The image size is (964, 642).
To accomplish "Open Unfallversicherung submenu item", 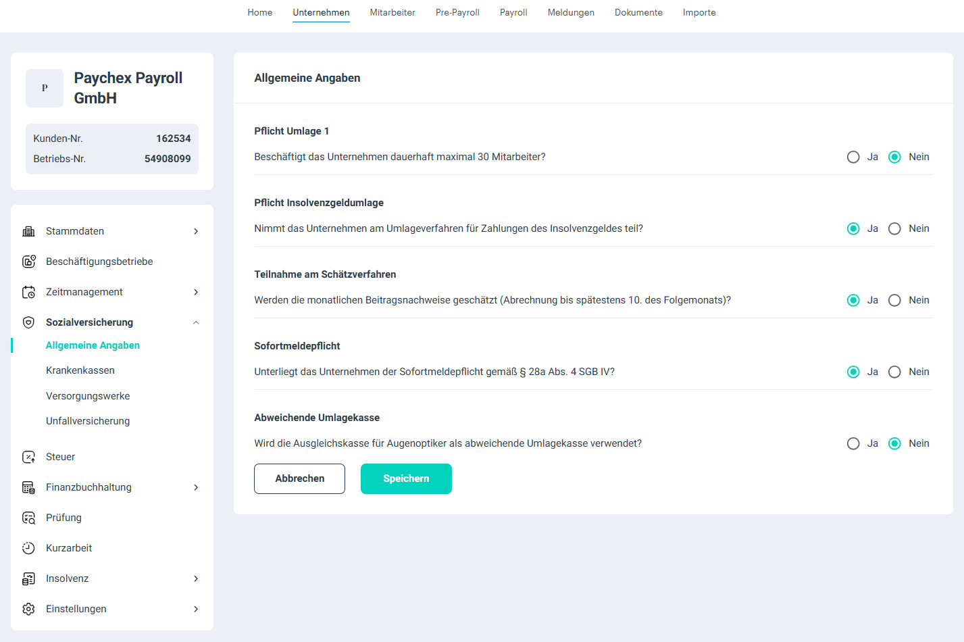I will coord(88,421).
